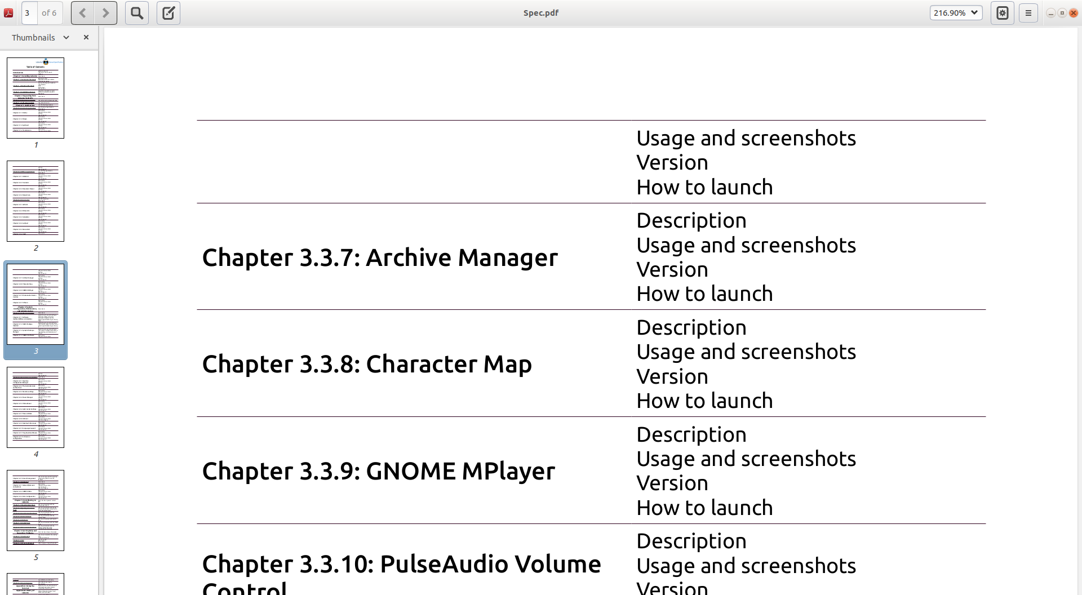
Task: Maximize the document viewer window
Action: [x=1062, y=13]
